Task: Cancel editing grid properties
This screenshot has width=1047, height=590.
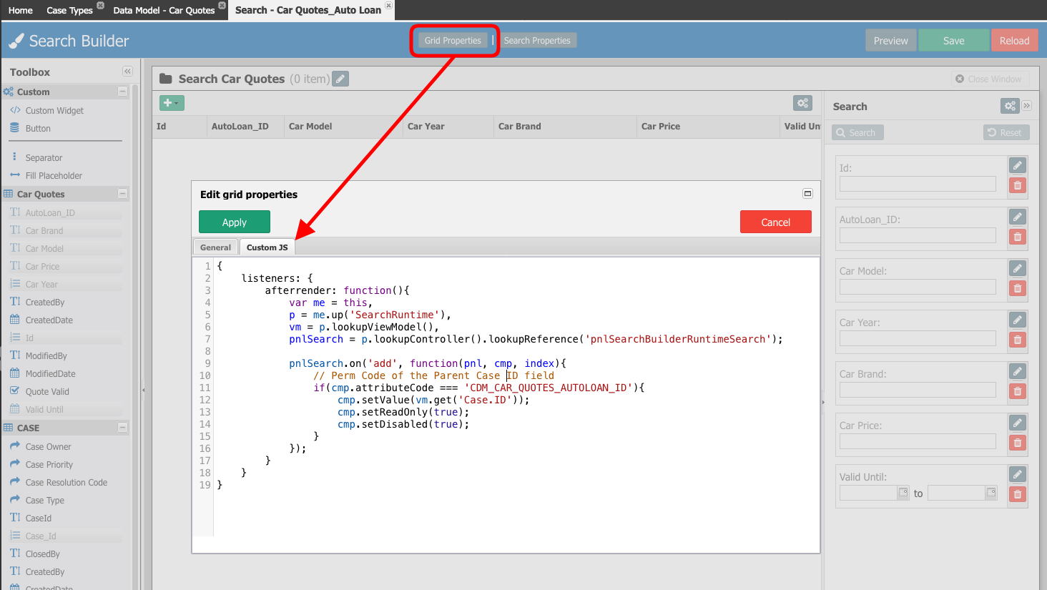Action: (x=776, y=222)
